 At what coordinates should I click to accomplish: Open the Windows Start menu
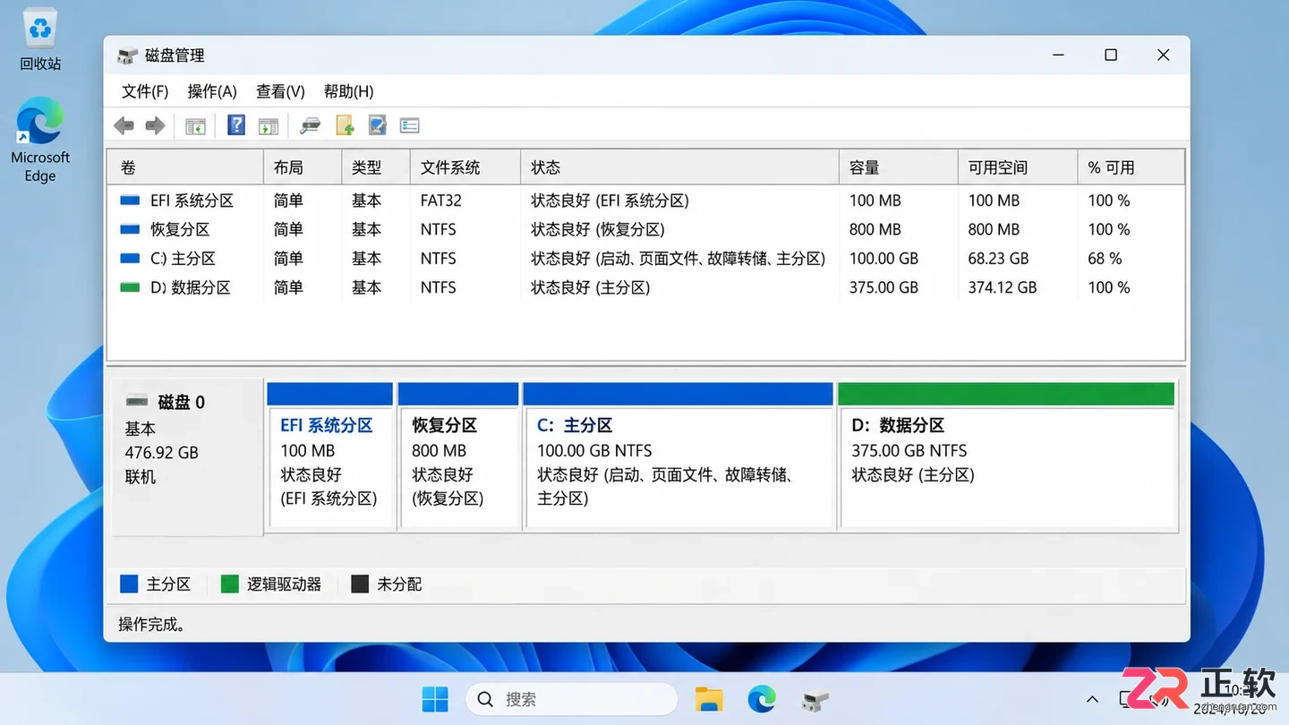(x=435, y=699)
